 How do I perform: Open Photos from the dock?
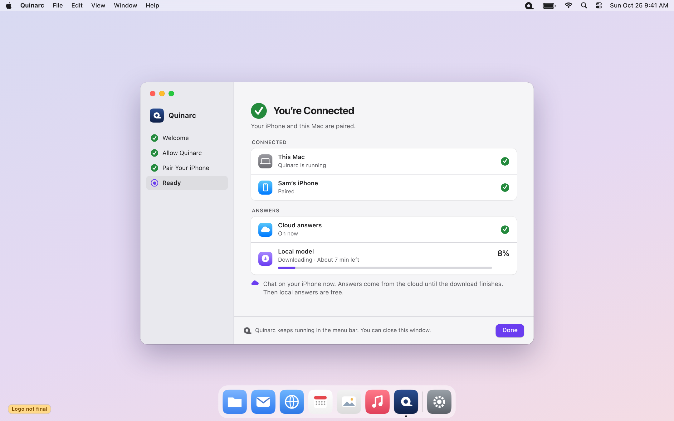coord(349,402)
